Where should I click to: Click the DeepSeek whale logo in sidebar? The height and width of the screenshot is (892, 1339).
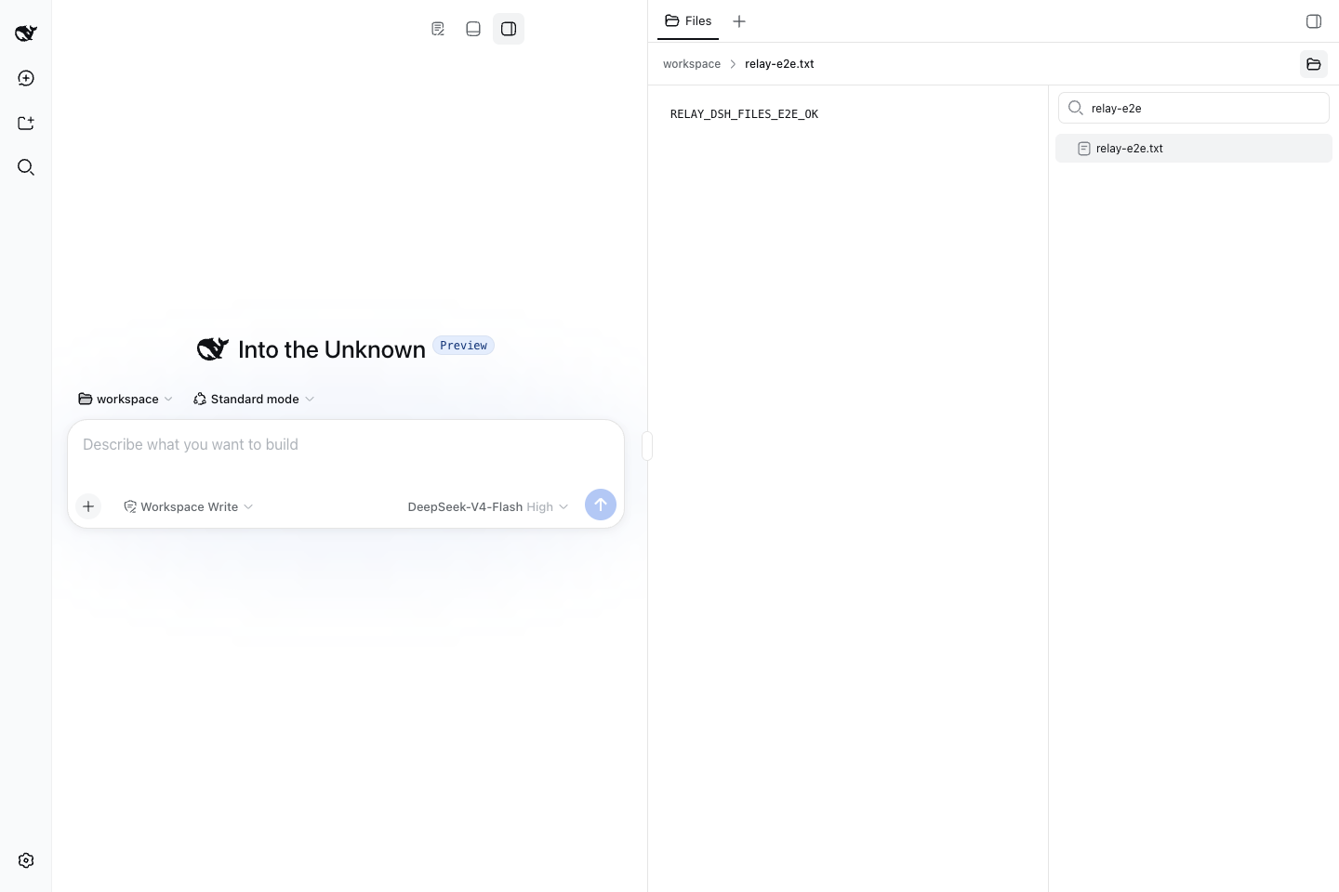[x=26, y=33]
